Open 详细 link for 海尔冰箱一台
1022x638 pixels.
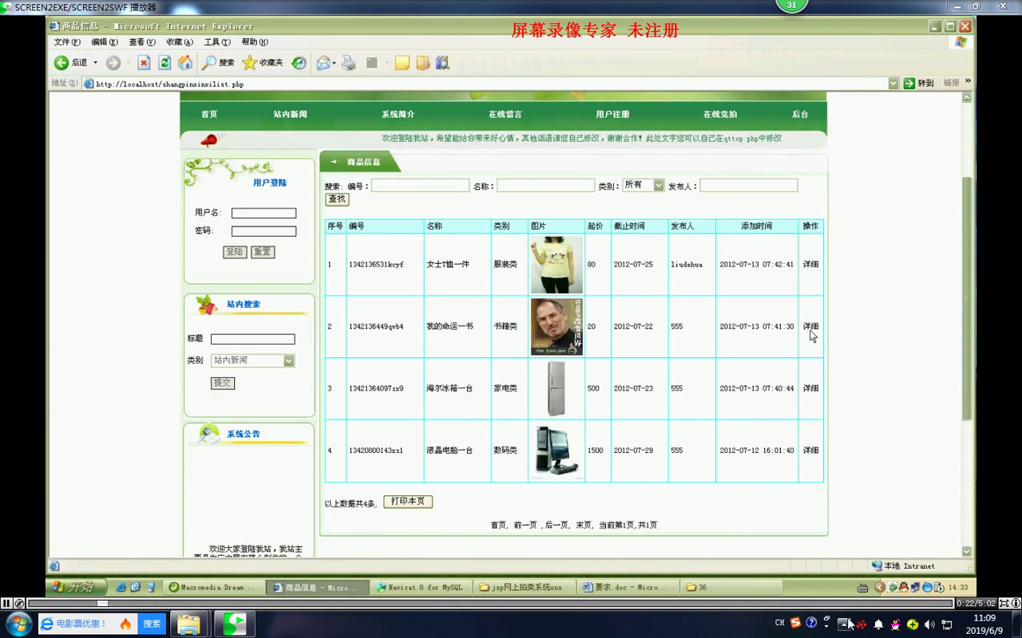click(x=810, y=388)
